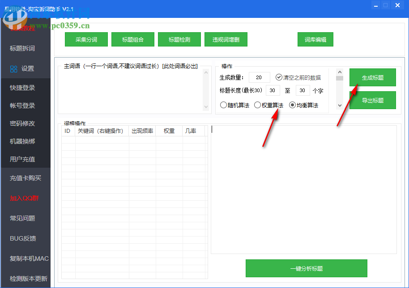Run 标题检测 check

179,39
